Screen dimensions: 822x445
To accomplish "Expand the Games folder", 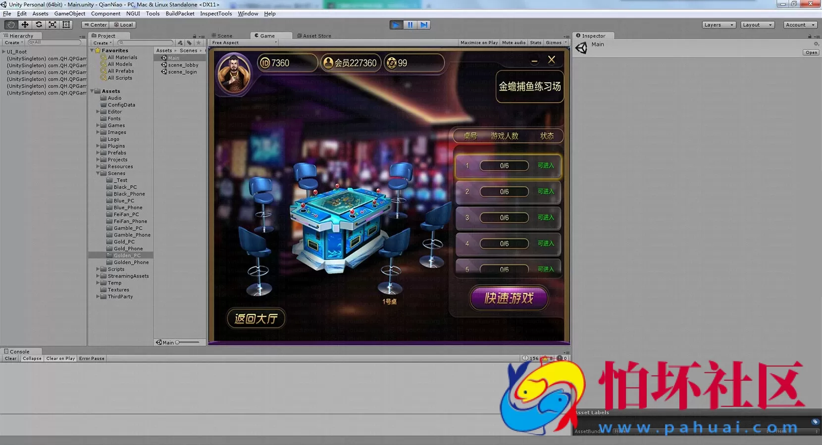I will [x=98, y=125].
